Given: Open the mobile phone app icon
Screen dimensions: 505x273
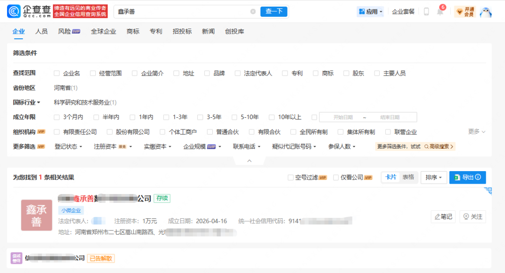Looking at the screenshot, I should click(x=426, y=12).
